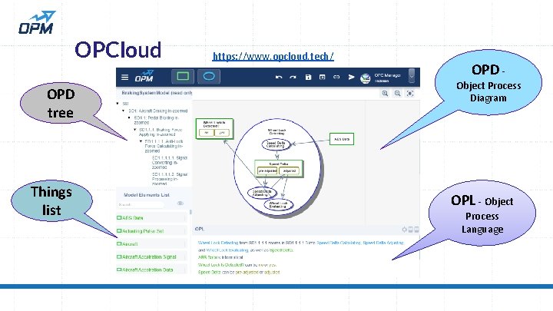Select the green rectangle Object tool
The width and height of the screenshot is (553, 311).
click(x=183, y=76)
